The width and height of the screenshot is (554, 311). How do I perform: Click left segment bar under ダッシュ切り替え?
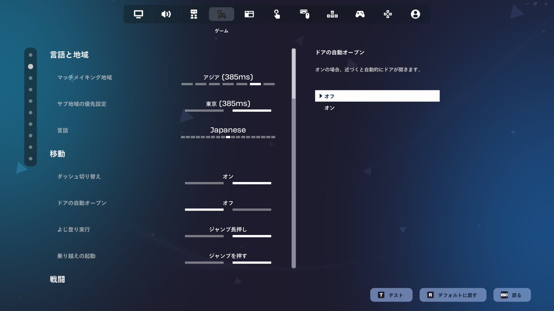(x=204, y=183)
